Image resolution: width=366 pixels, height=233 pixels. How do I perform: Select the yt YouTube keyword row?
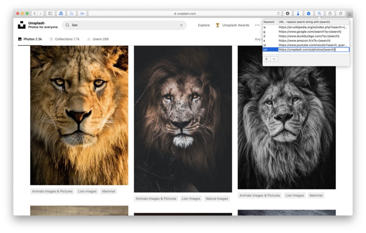tap(306, 45)
